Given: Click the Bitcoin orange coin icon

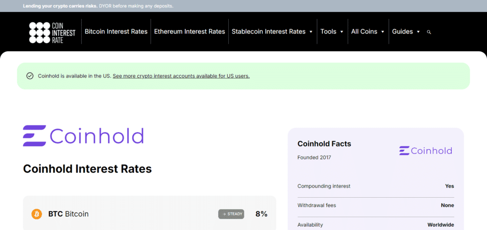Looking at the screenshot, I should tap(37, 214).
